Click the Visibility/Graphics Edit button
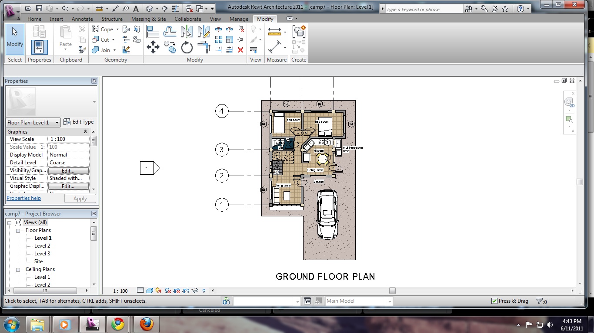 click(68, 170)
